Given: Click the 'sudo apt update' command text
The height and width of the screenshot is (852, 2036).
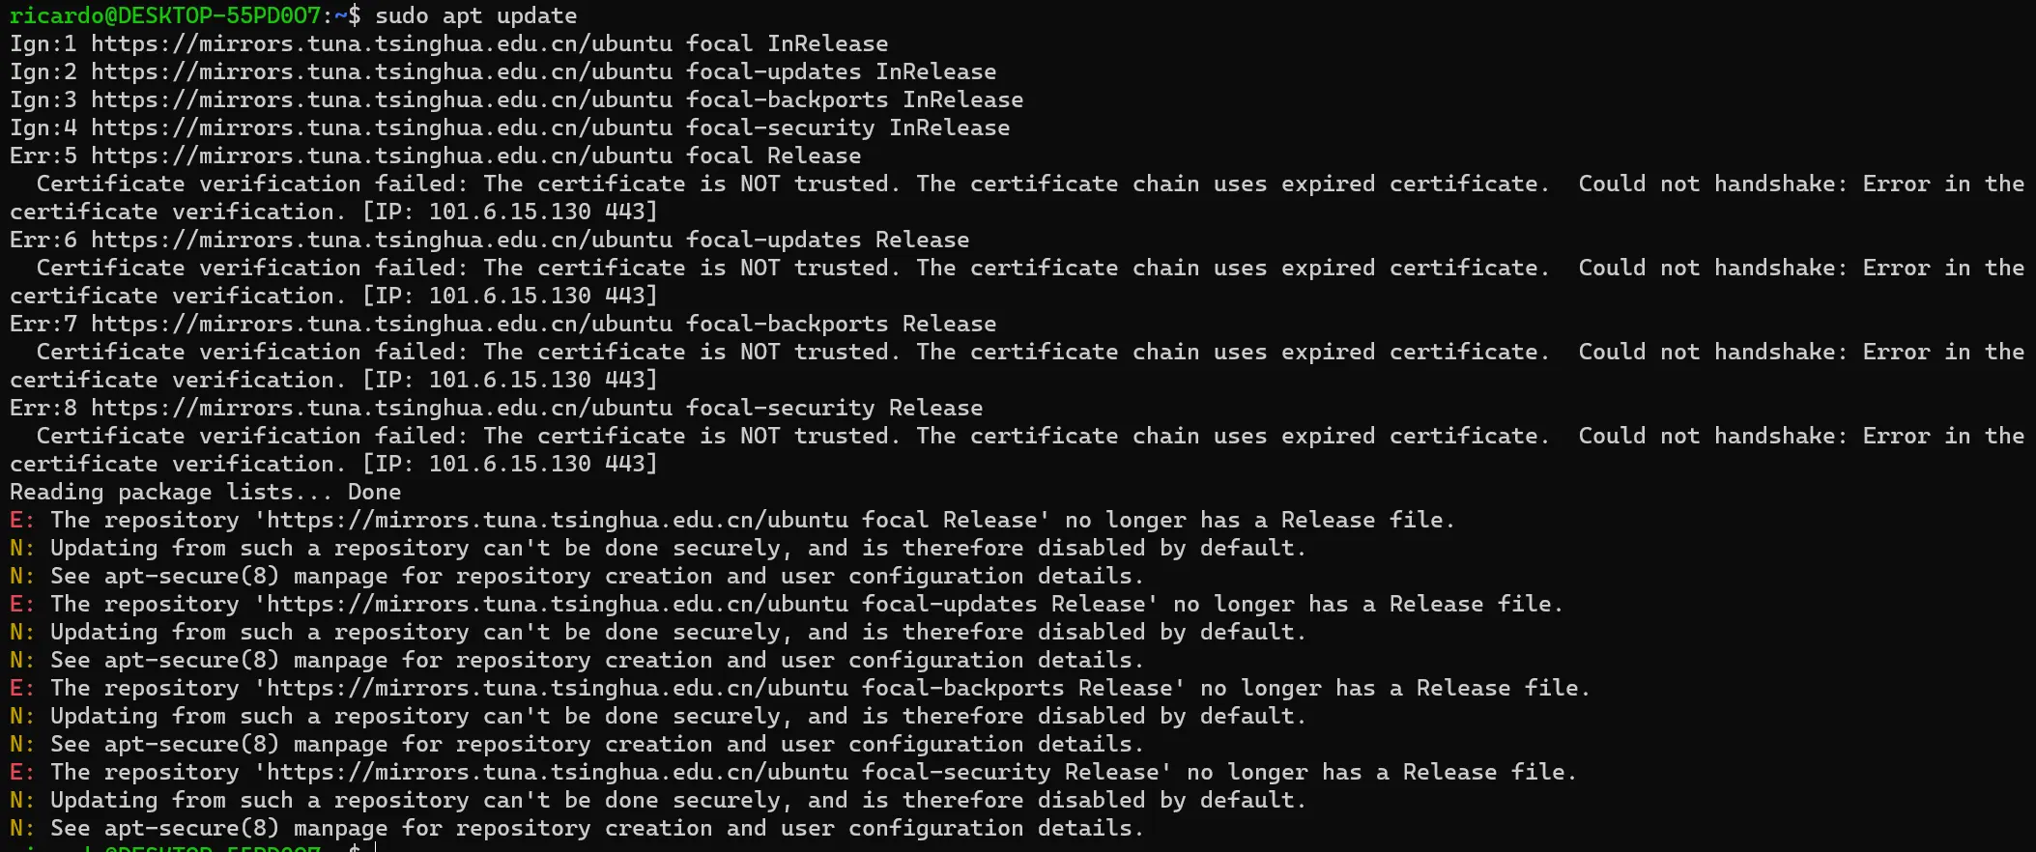Looking at the screenshot, I should click(x=475, y=15).
